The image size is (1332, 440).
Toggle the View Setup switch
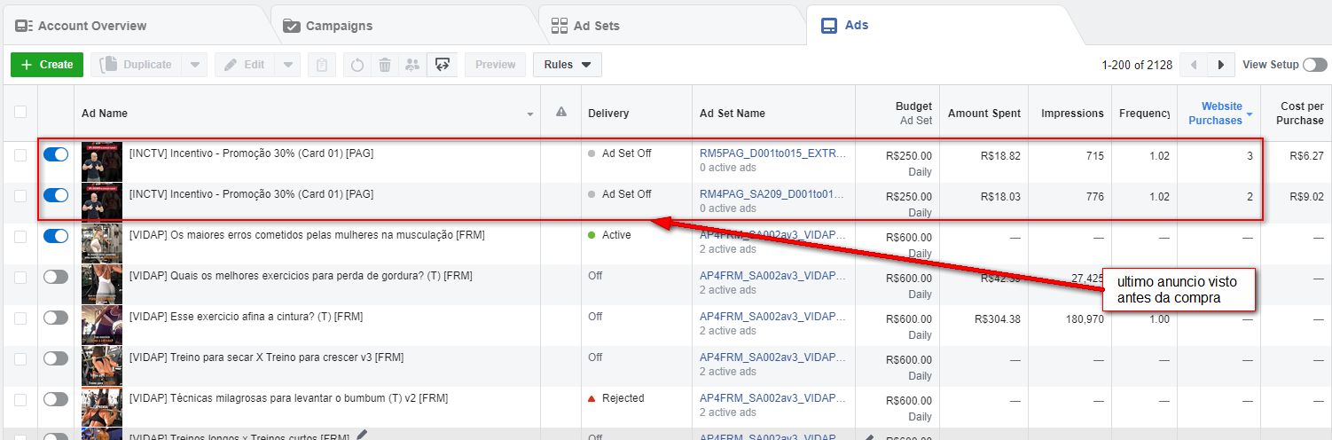coord(1314,65)
